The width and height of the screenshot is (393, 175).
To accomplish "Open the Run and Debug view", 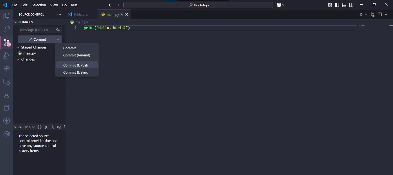I will click(6, 55).
